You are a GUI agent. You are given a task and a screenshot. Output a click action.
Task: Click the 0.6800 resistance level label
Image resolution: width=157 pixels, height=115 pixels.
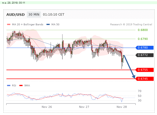(x=143, y=30)
